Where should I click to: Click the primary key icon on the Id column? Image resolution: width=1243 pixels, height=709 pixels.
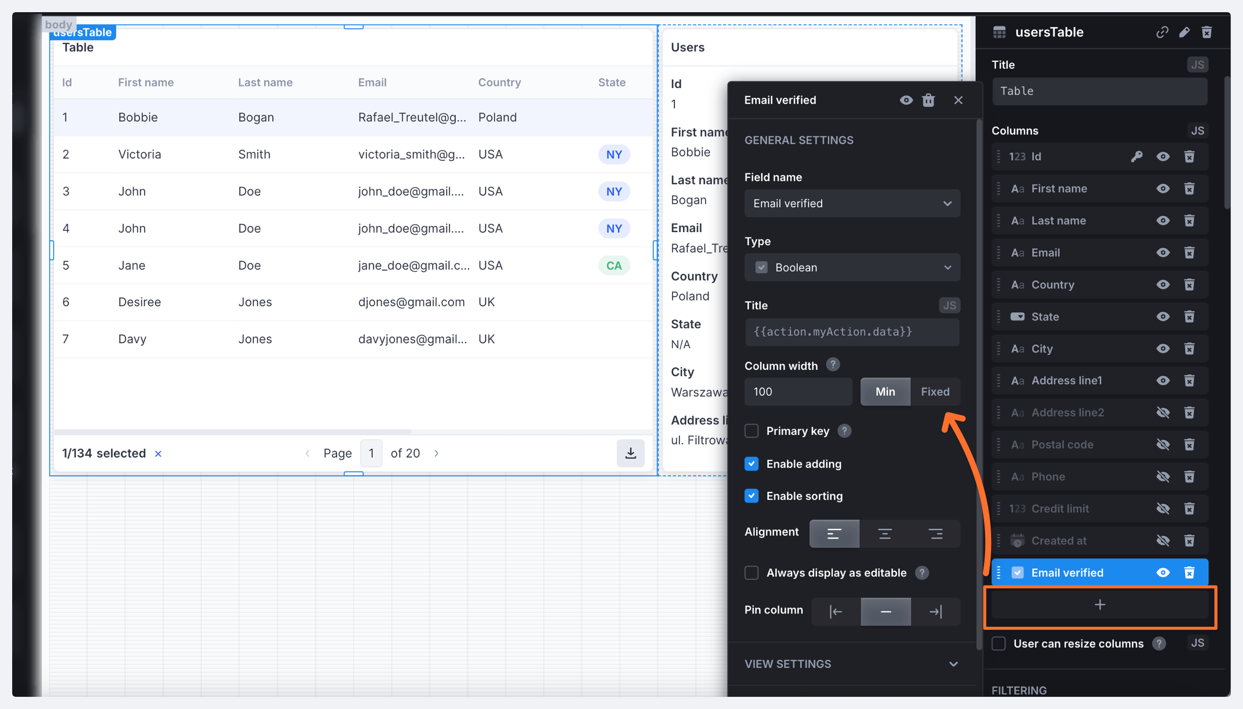[1136, 156]
